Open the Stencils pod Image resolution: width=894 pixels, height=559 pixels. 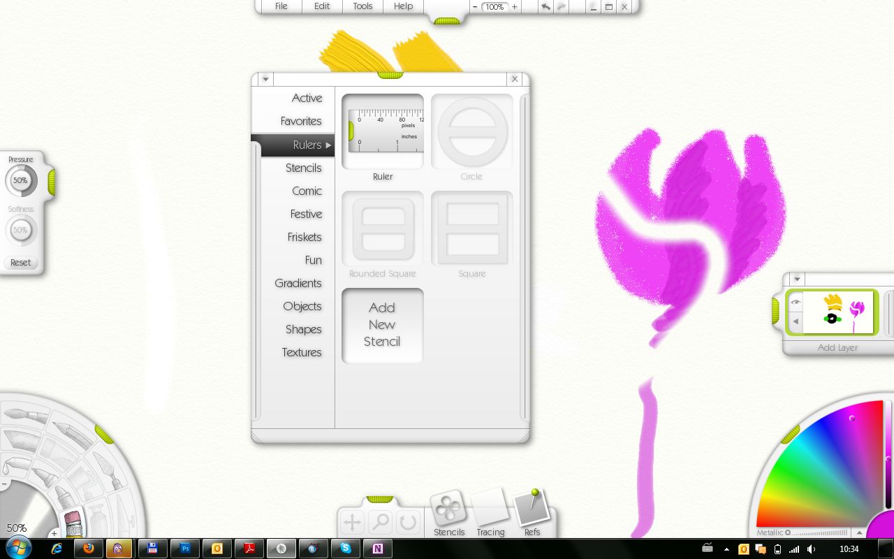tap(449, 514)
